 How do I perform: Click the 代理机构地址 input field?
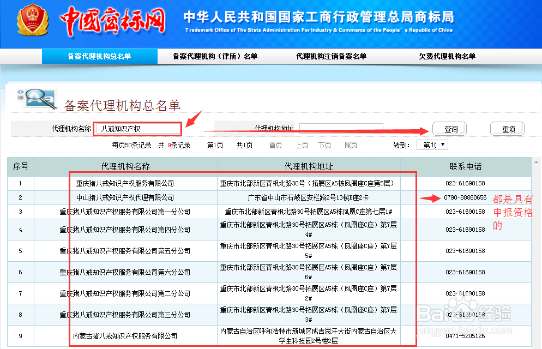tap(341, 129)
